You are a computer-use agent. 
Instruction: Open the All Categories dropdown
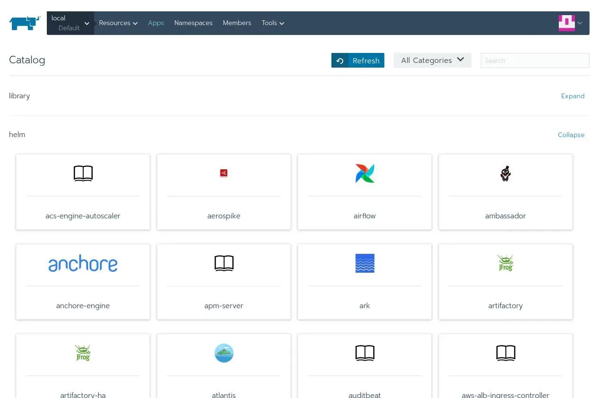433,60
